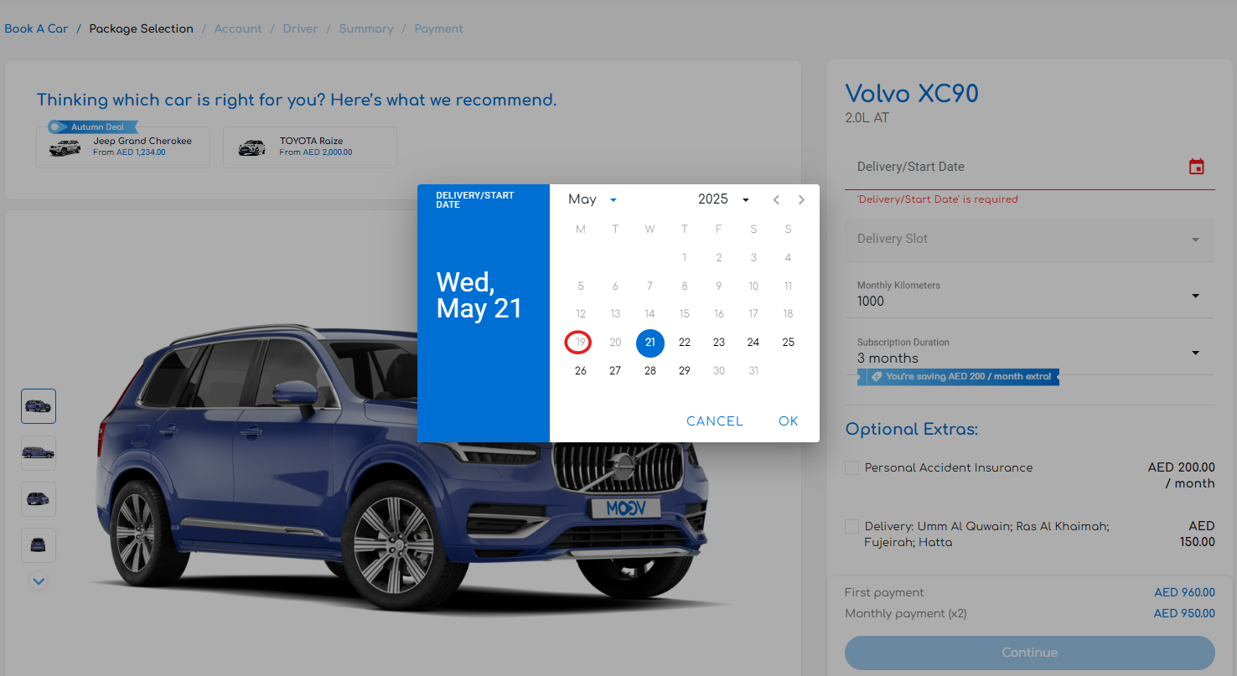Select the fourth front-view car thumbnail
Viewport: 1237px width, 676px height.
click(39, 545)
